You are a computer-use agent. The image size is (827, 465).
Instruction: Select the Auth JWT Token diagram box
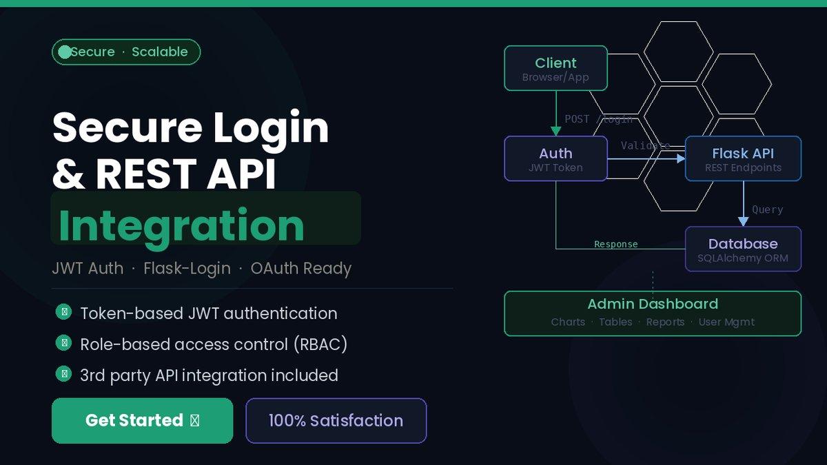[x=555, y=159]
